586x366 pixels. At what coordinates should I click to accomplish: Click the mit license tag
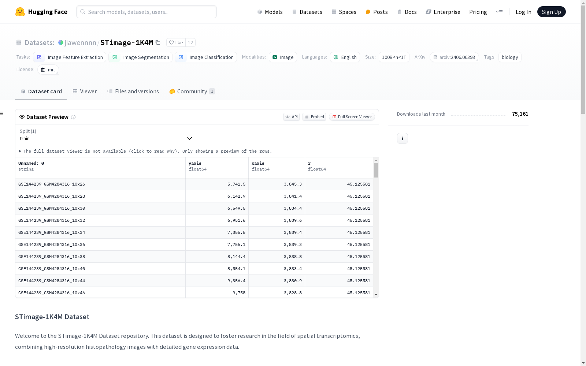48,70
